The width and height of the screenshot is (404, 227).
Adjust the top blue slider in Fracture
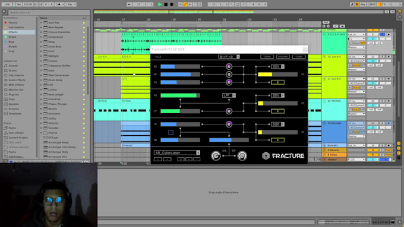pos(180,66)
